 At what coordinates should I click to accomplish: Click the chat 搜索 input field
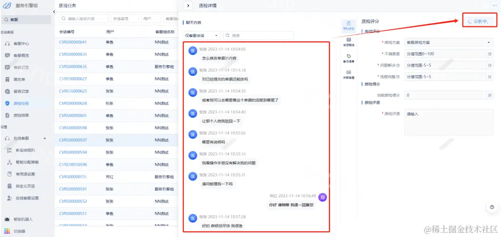click(x=258, y=35)
